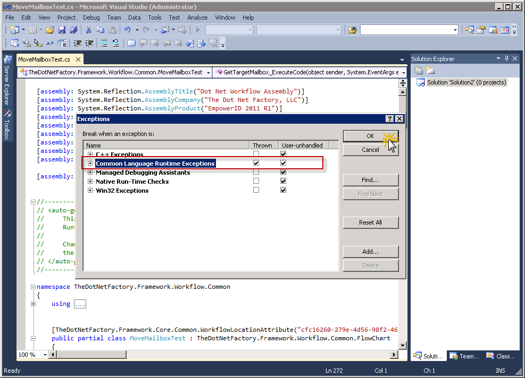525x378 pixels.
Task: Click the Reset All button
Action: coord(371,222)
